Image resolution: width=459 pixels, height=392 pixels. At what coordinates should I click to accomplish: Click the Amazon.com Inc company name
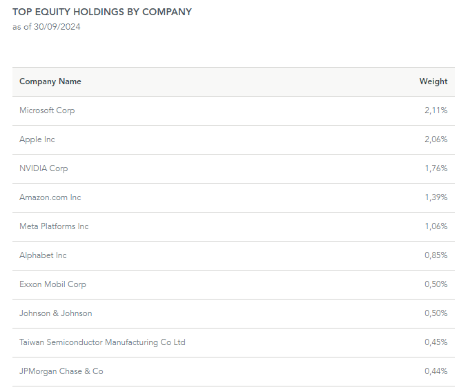tap(50, 197)
